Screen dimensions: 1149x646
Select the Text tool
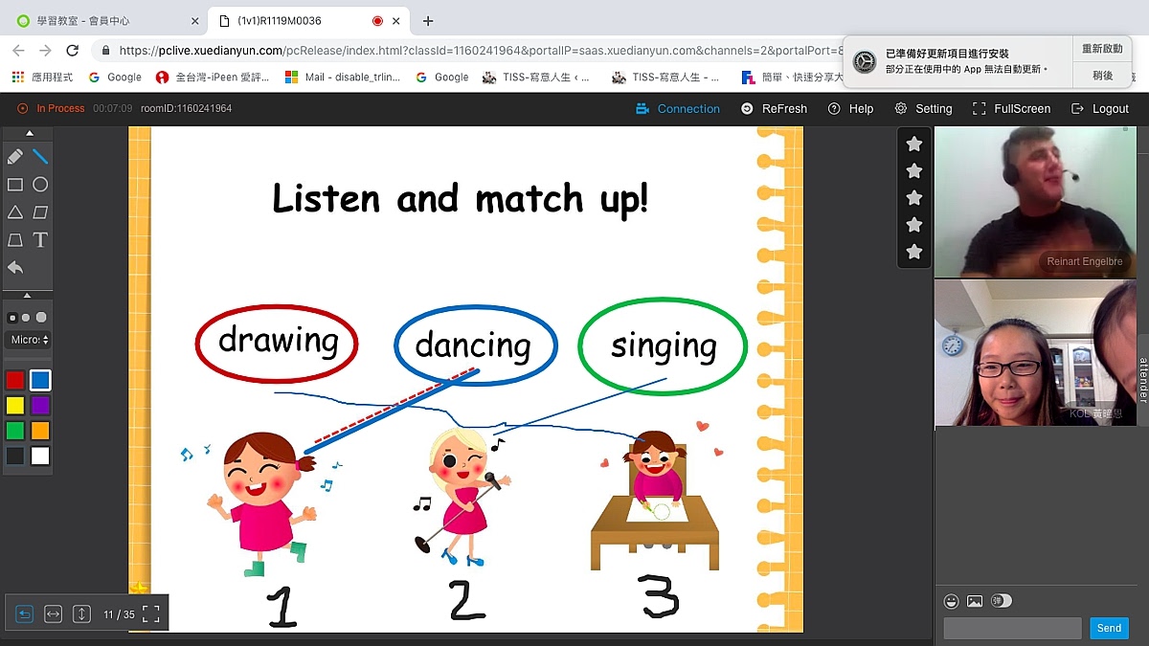click(40, 240)
